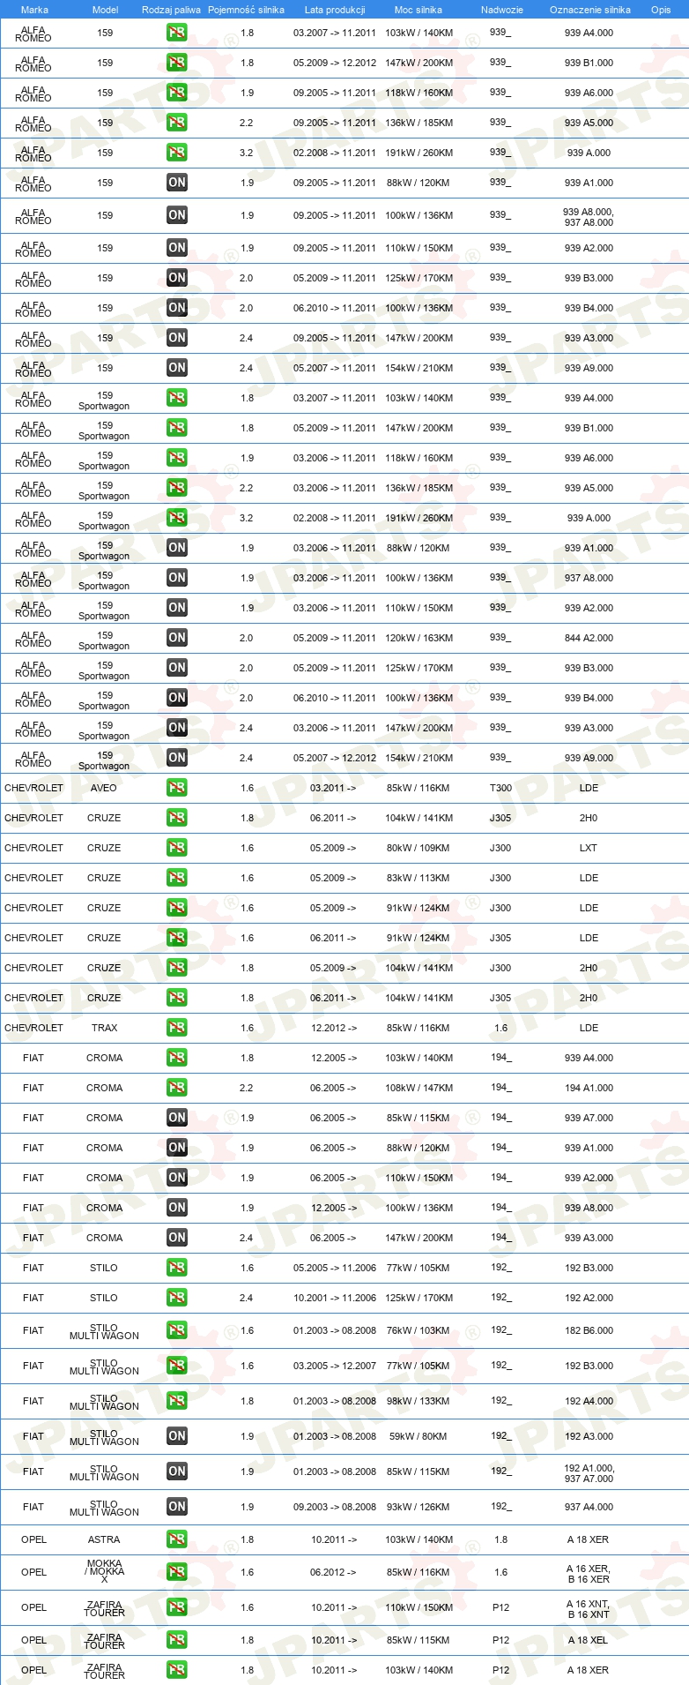Image resolution: width=689 pixels, height=1685 pixels.
Task: Click the 'AVEO' model cell
Action: coord(104,788)
